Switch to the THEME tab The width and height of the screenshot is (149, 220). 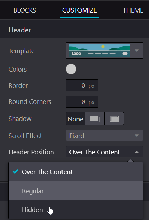tap(133, 10)
